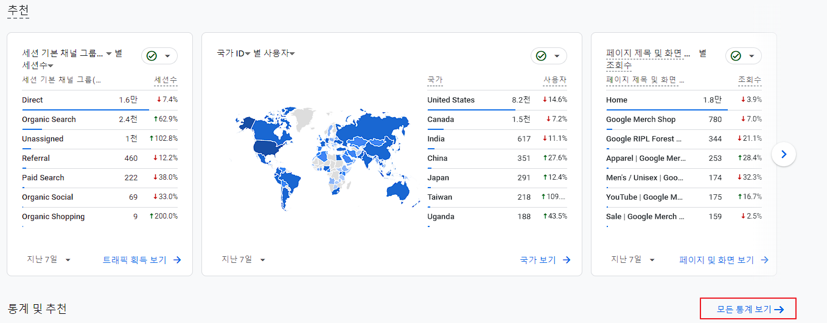This screenshot has width=827, height=323.
Task: Open status check dropdown on page title card
Action: 744,56
